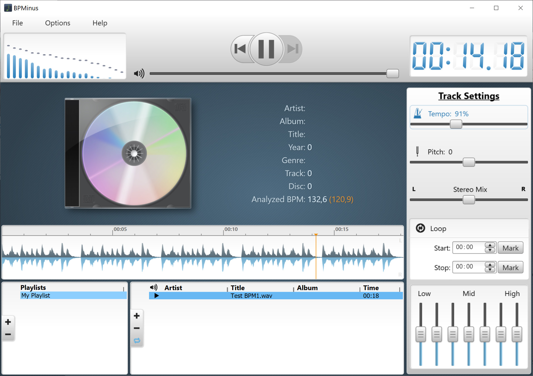Click the metronome Tempo icon

[x=418, y=113]
